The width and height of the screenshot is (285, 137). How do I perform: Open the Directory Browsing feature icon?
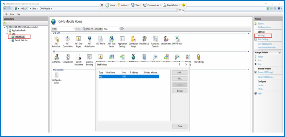(x=90, y=57)
